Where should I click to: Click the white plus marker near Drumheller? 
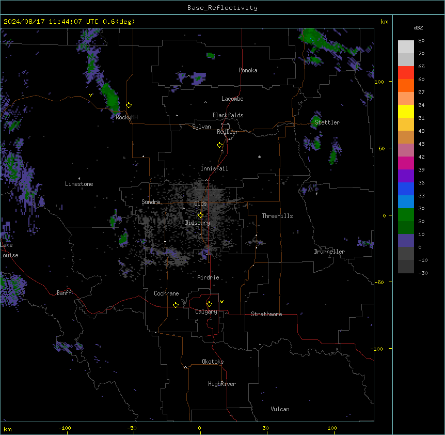(316, 194)
